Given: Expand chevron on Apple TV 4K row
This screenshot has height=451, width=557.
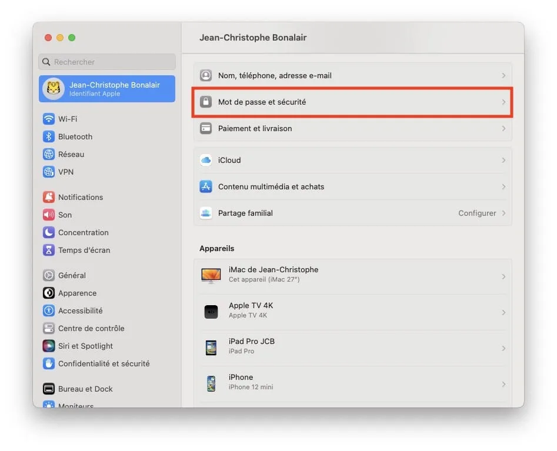Looking at the screenshot, I should coord(503,312).
